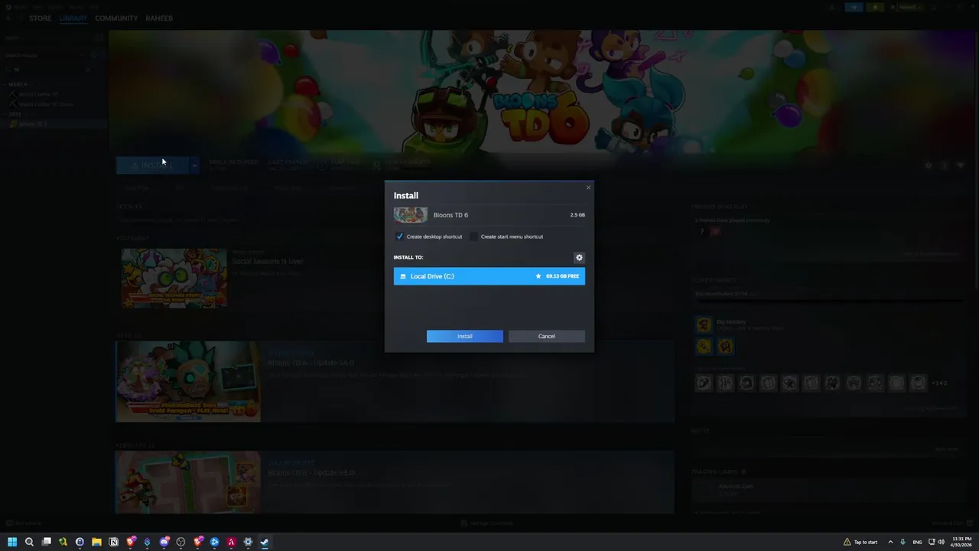The height and width of the screenshot is (551, 979).
Task: Enable Create start menu shortcut checkbox
Action: click(473, 236)
